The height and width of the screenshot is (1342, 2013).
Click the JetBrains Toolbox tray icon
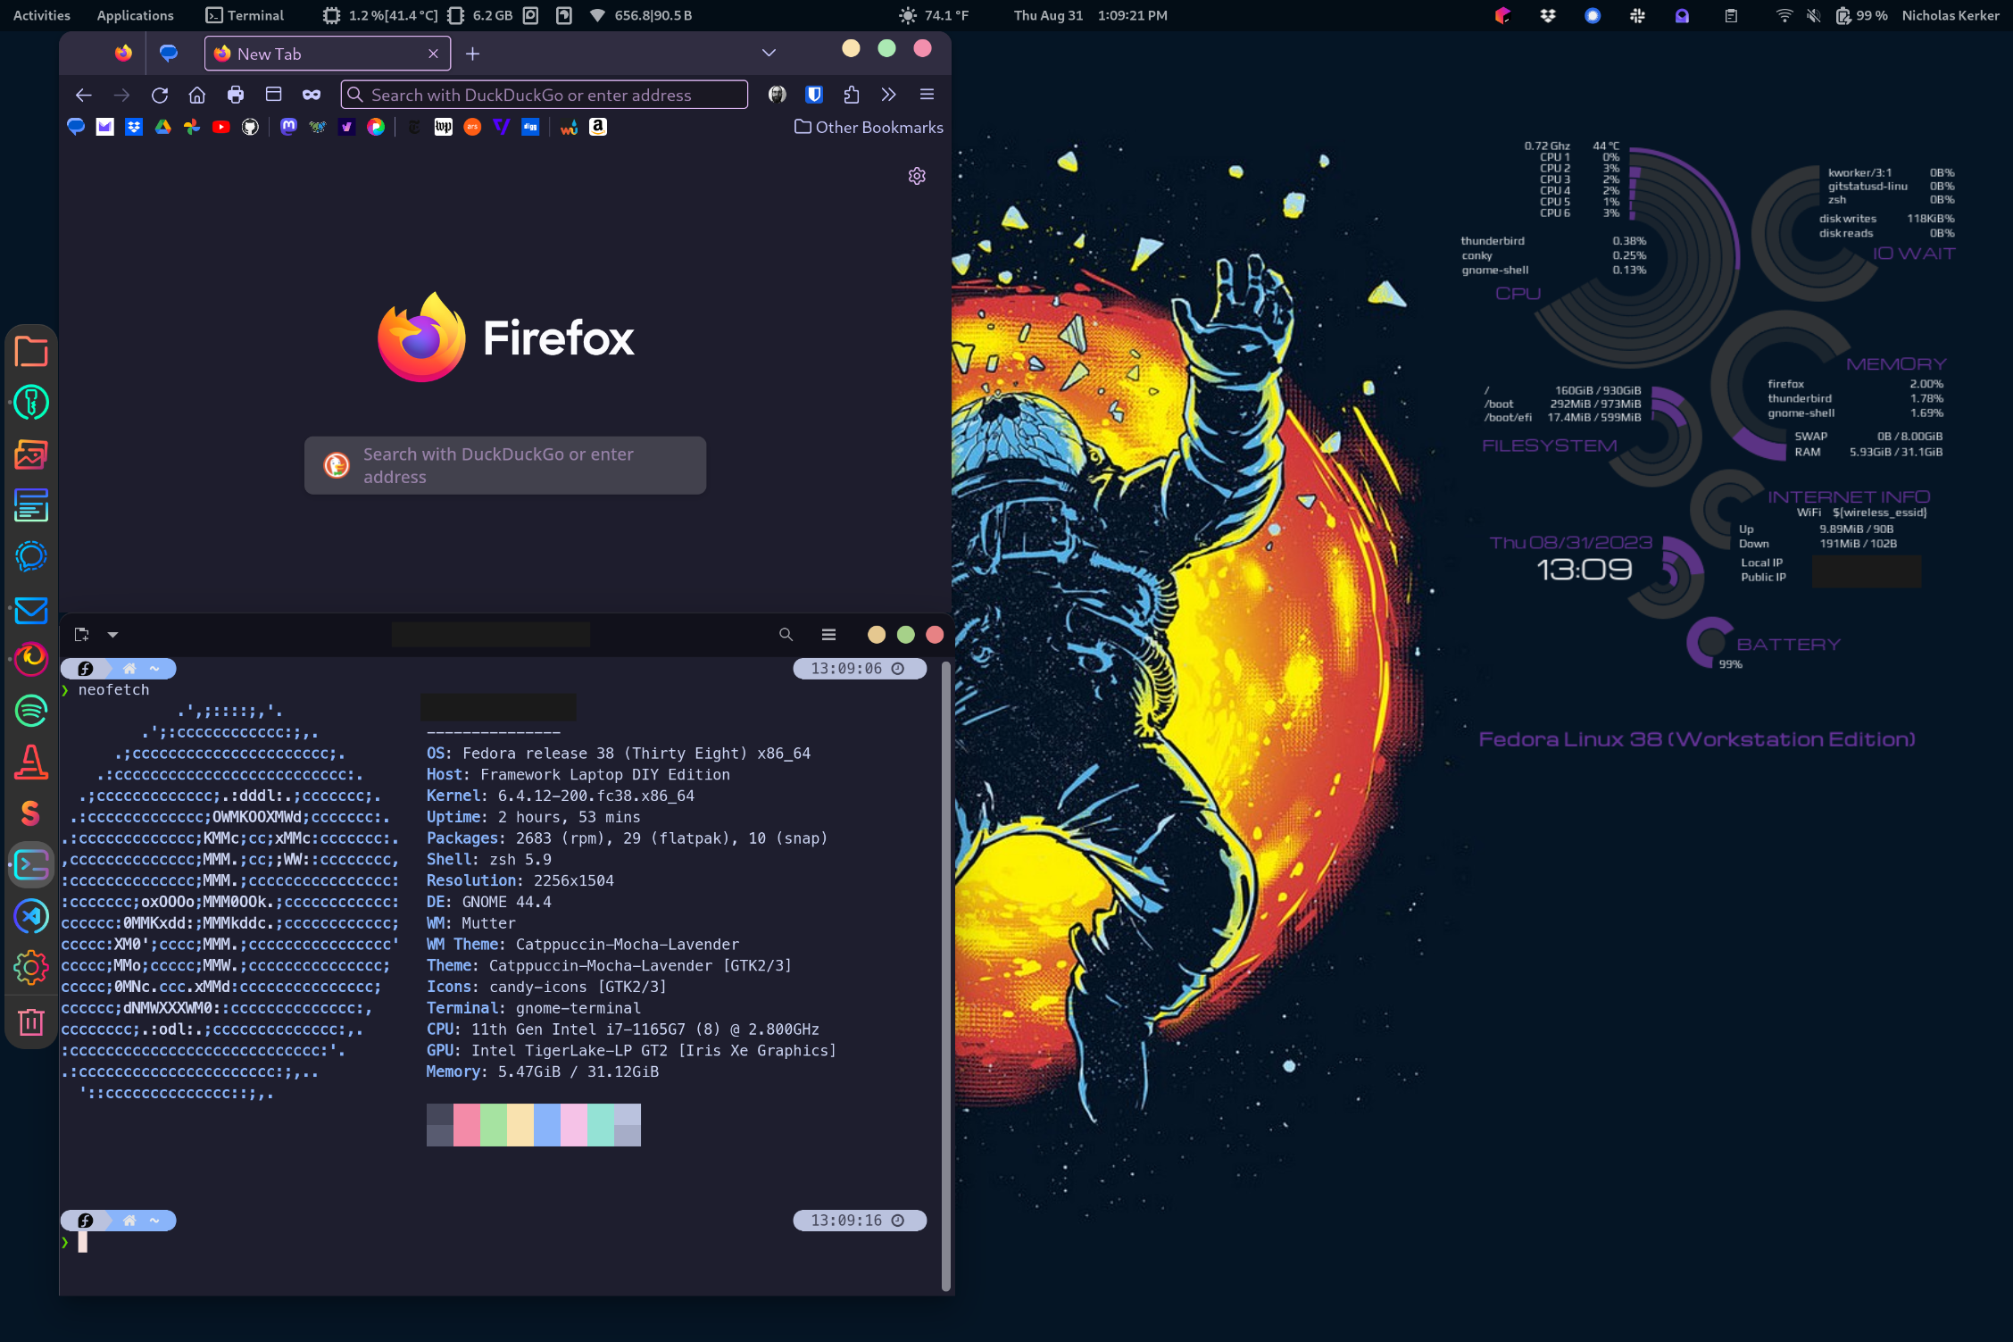click(1503, 15)
